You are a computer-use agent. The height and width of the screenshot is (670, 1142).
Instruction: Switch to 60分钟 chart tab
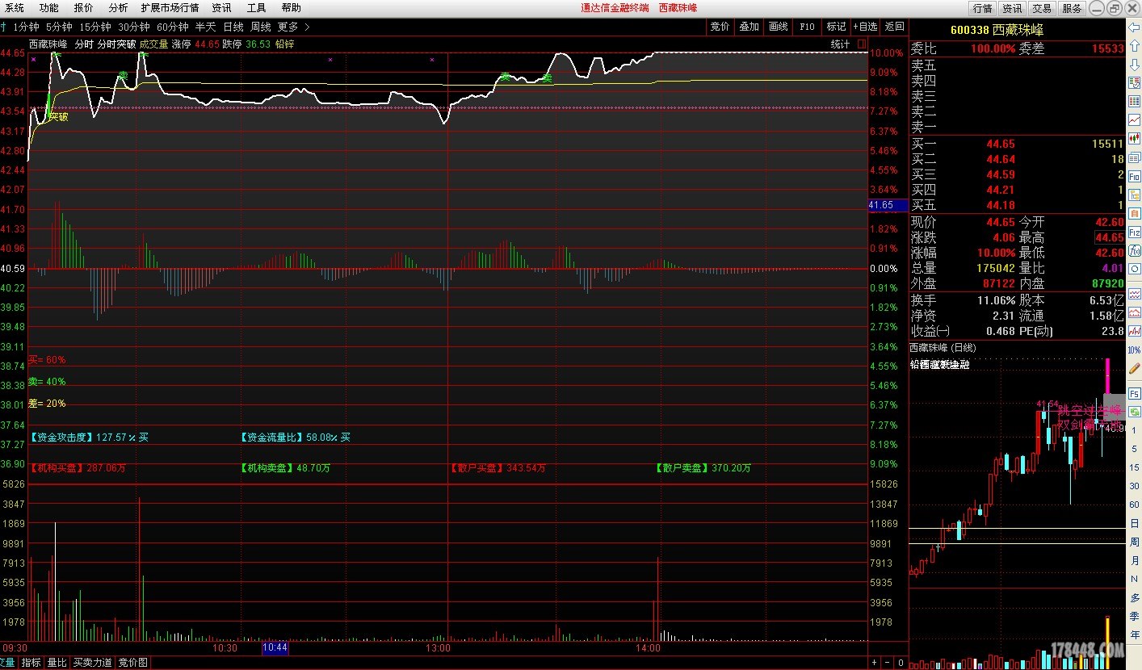coord(172,27)
